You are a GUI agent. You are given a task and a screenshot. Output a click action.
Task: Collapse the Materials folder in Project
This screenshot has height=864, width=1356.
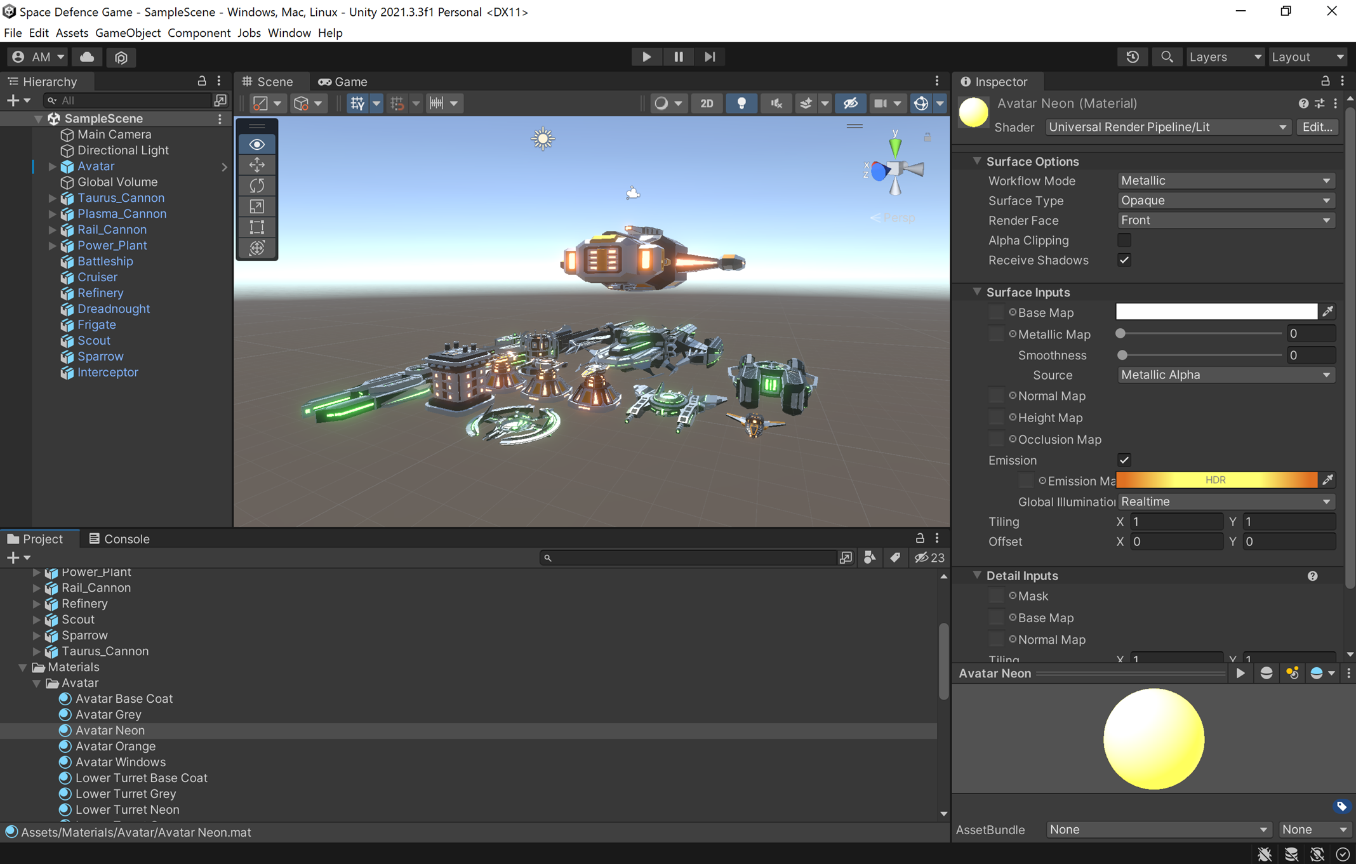click(23, 667)
